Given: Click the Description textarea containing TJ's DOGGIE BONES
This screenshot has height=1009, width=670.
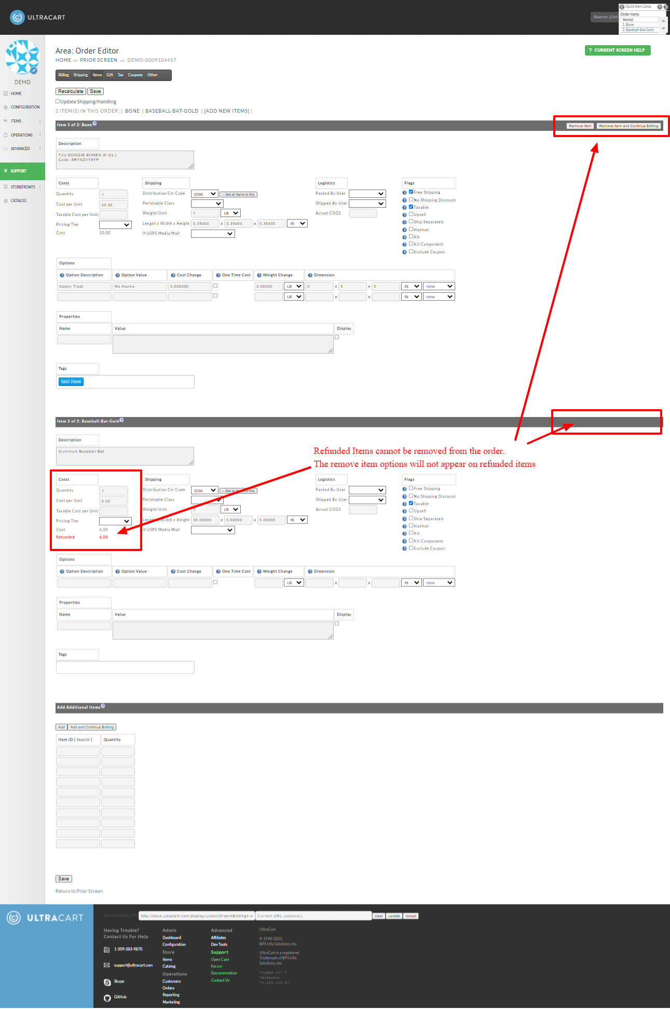Looking at the screenshot, I should 125,160.
